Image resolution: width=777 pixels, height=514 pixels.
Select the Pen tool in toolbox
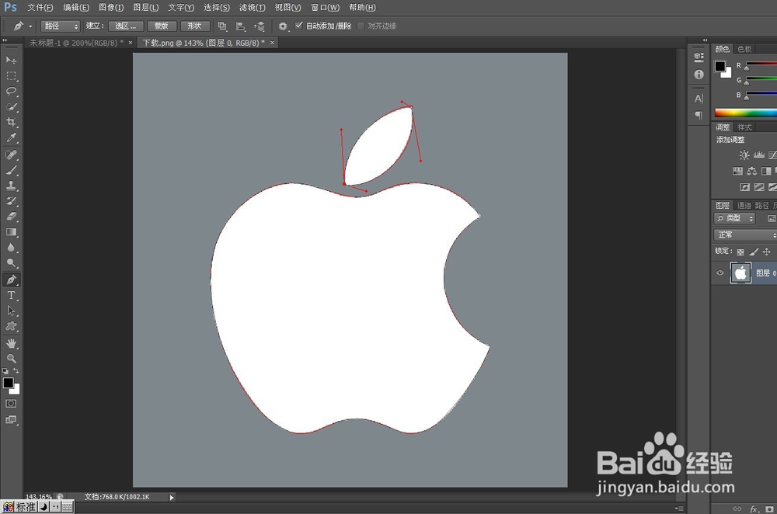click(11, 280)
